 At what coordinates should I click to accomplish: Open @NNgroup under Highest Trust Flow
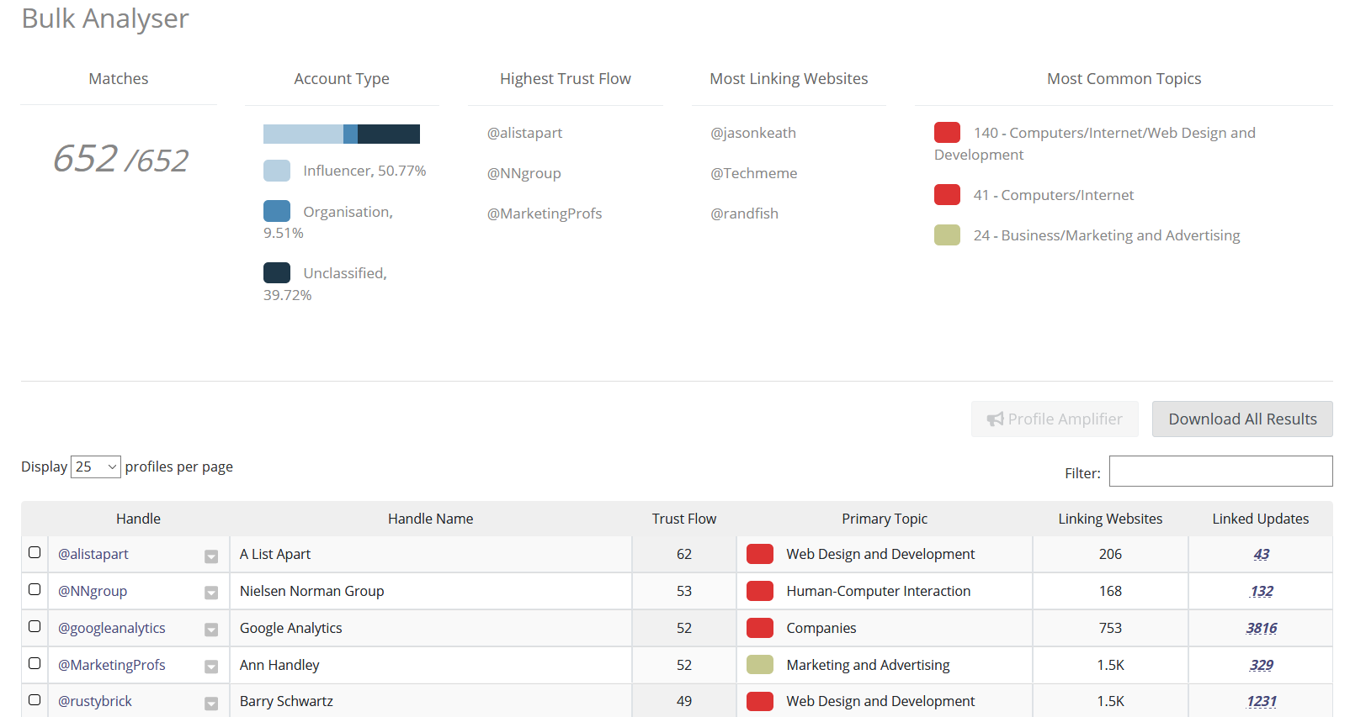(x=524, y=173)
